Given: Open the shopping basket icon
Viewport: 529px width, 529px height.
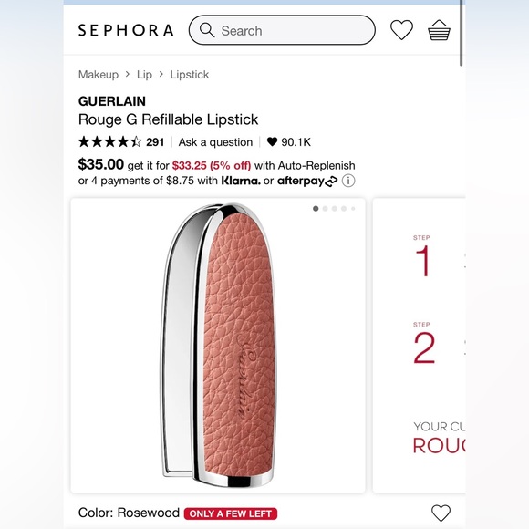Looking at the screenshot, I should 439,30.
